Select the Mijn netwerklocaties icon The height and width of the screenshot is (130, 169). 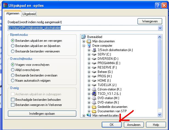pyautogui.click(x=89, y=116)
